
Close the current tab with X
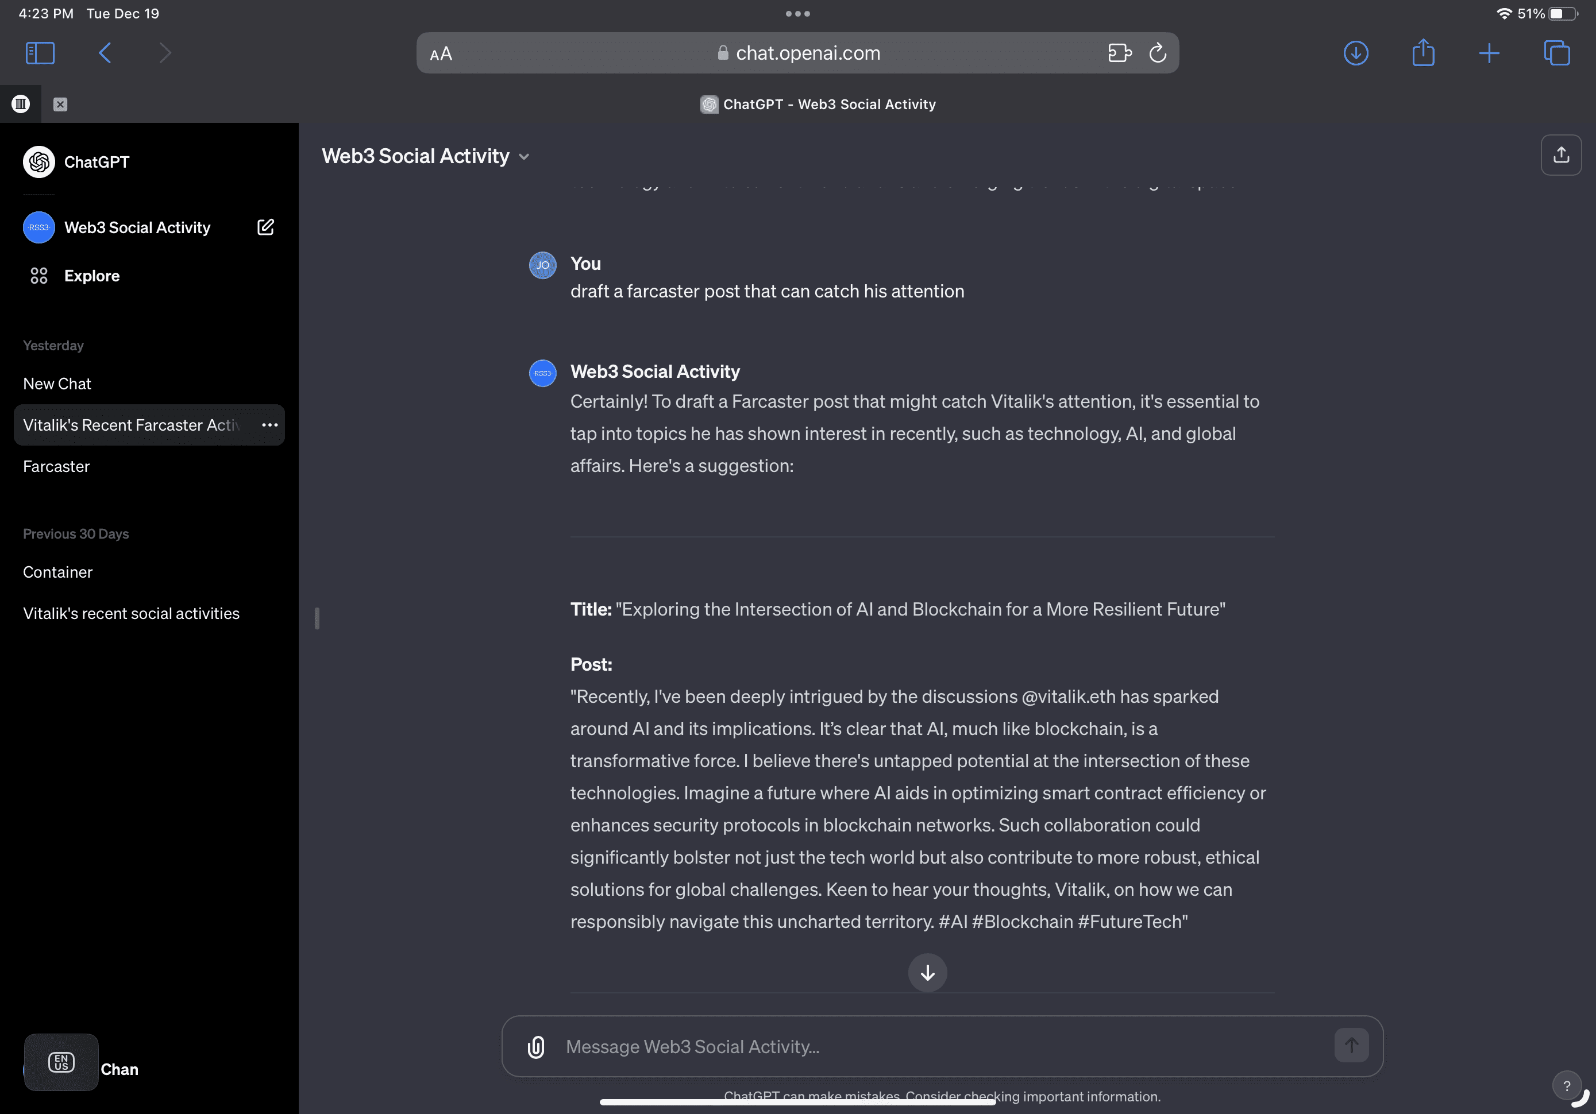pyautogui.click(x=60, y=105)
